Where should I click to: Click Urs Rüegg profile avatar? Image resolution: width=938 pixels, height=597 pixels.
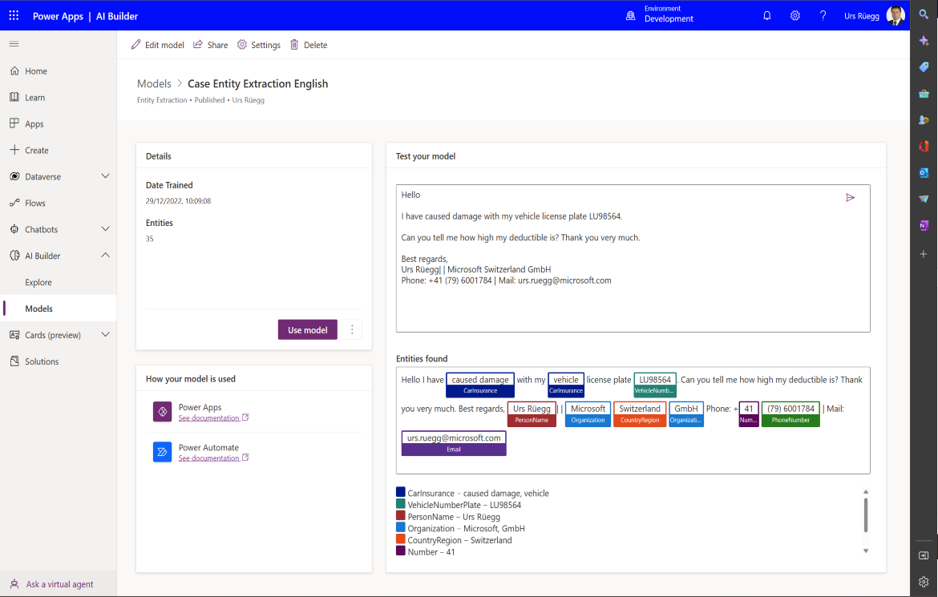896,16
